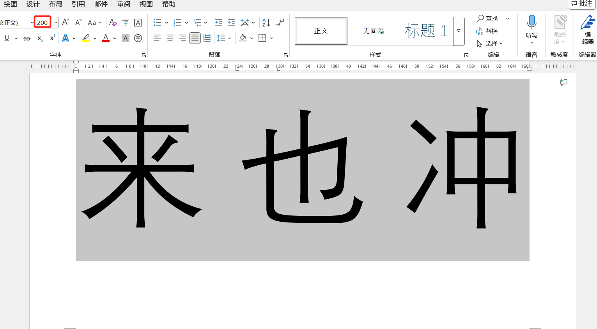
Task: Open the 帮助 tab
Action: pos(169,4)
